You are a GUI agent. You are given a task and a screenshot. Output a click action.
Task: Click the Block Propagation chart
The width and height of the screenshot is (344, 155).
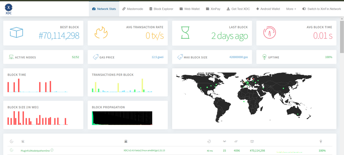point(122,118)
